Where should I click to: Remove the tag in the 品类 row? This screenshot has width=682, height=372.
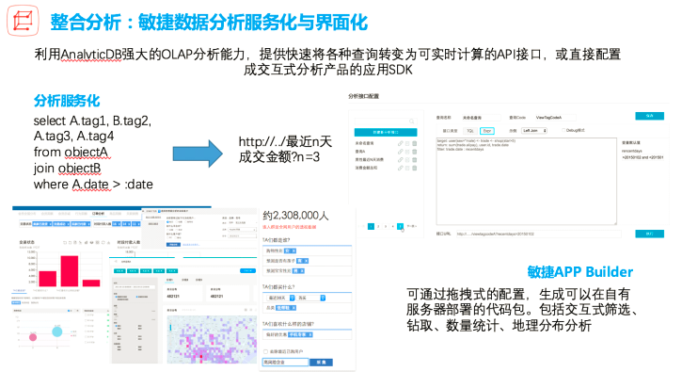tap(293, 308)
